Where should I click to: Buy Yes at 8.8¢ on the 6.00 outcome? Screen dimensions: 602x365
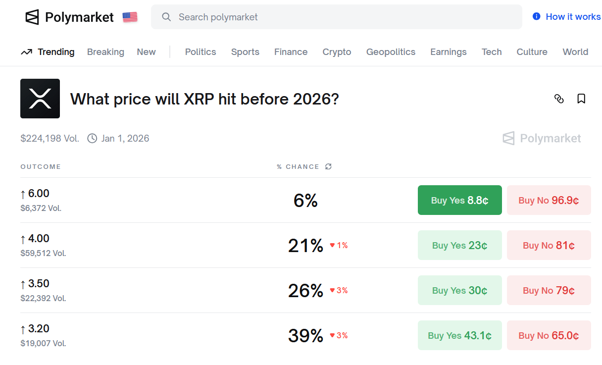pyautogui.click(x=459, y=200)
